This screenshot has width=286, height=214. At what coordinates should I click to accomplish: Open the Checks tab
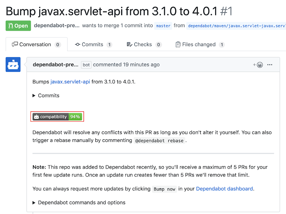(144, 44)
